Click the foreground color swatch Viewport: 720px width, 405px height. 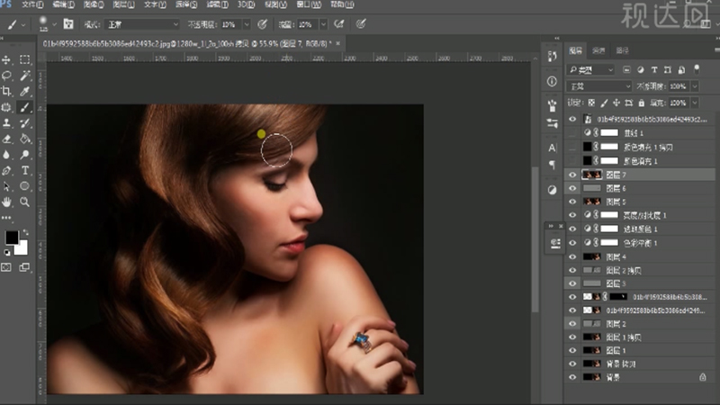coord(12,238)
